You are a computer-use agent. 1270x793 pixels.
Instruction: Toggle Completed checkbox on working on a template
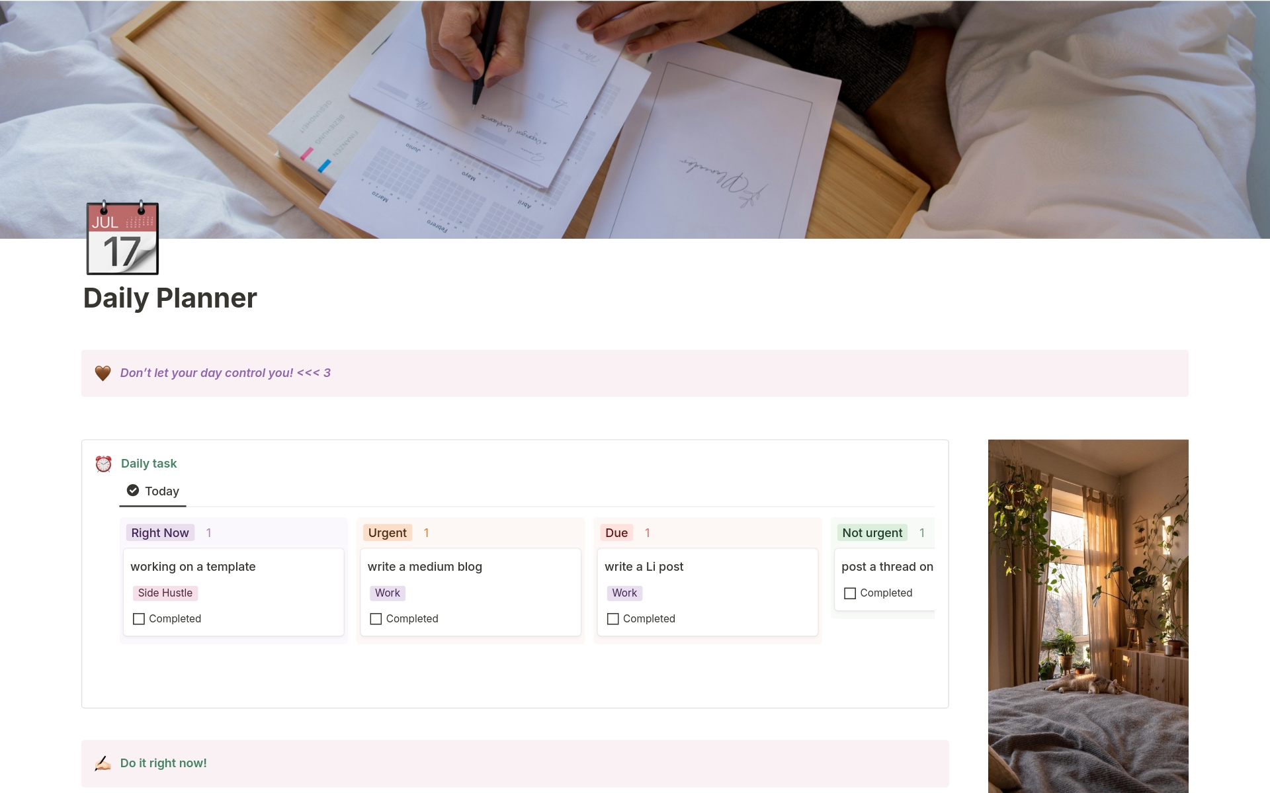(x=138, y=618)
